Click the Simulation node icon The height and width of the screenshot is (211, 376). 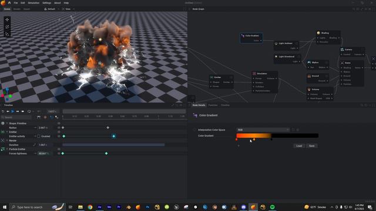tap(254, 74)
